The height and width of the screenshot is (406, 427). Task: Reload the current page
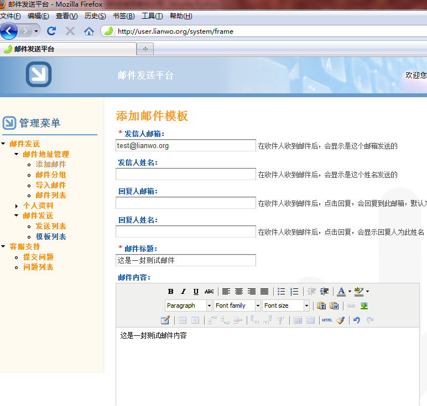(51, 31)
